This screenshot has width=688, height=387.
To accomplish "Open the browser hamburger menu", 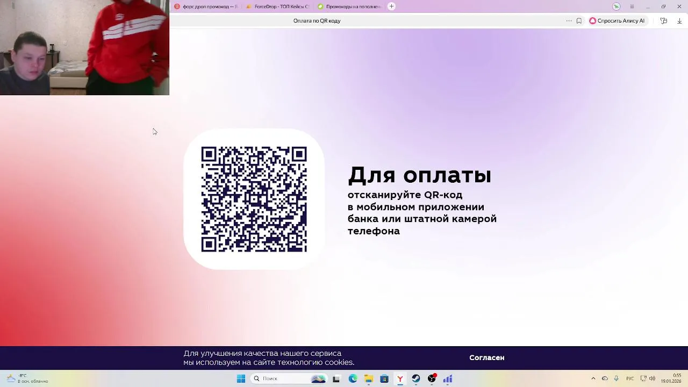I will coord(632,6).
